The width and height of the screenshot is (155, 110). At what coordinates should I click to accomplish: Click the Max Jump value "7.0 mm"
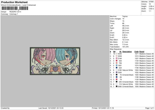click(x=125, y=45)
